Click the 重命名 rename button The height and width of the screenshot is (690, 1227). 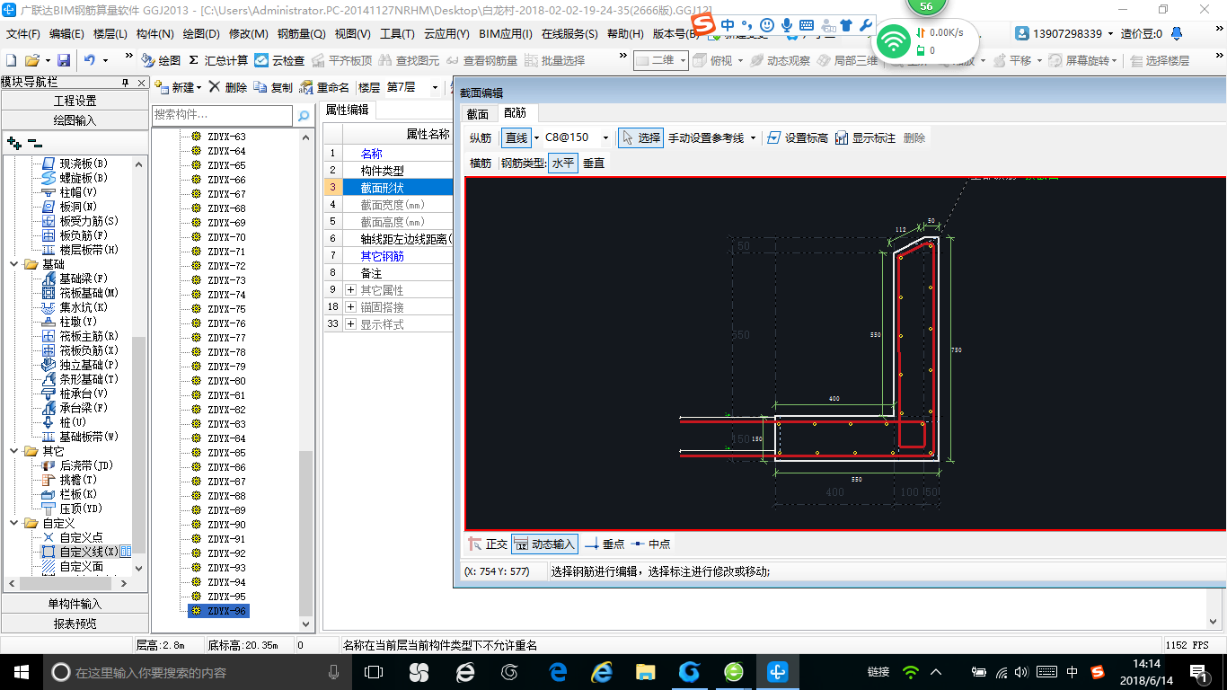[324, 87]
